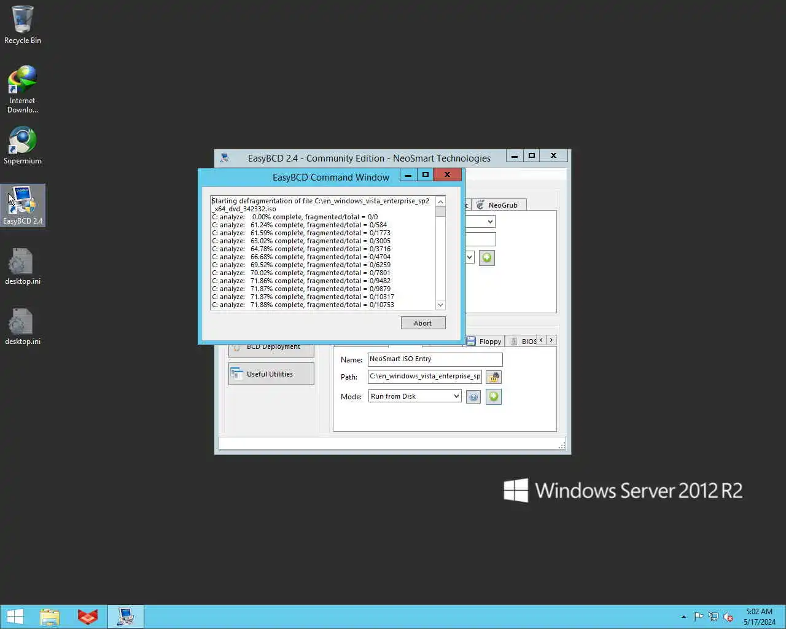Open File Explorer from the taskbar
Image resolution: width=786 pixels, height=629 pixels.
click(x=50, y=617)
